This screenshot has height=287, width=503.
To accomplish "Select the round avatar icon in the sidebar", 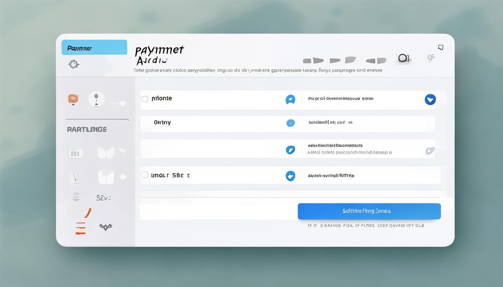I will [x=96, y=99].
